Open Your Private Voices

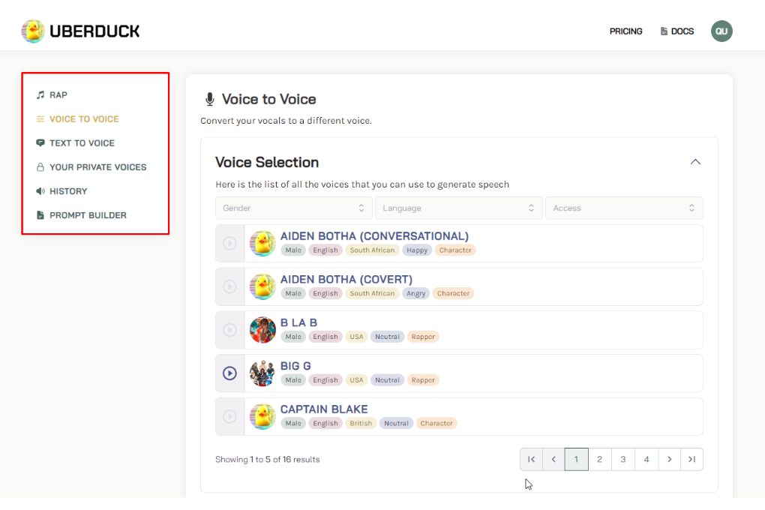tap(97, 167)
